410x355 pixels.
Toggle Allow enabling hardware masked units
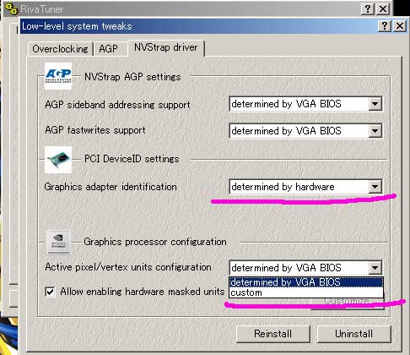[50, 292]
